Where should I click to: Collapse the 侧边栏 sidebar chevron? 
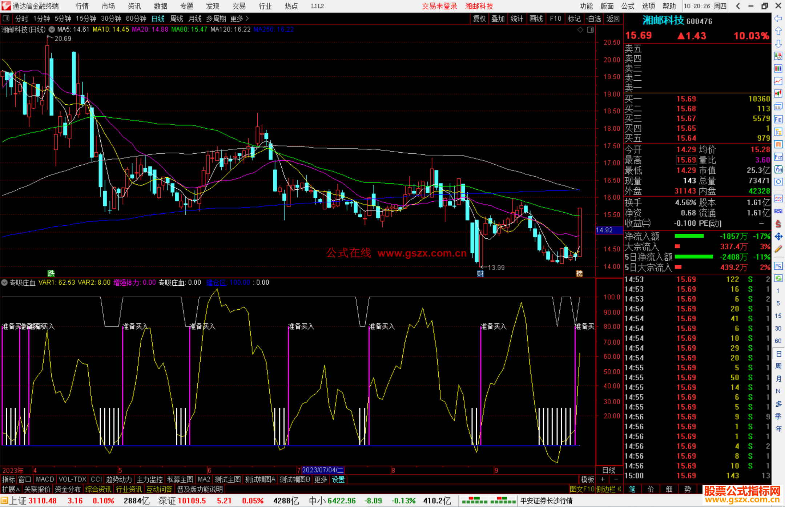point(619,489)
